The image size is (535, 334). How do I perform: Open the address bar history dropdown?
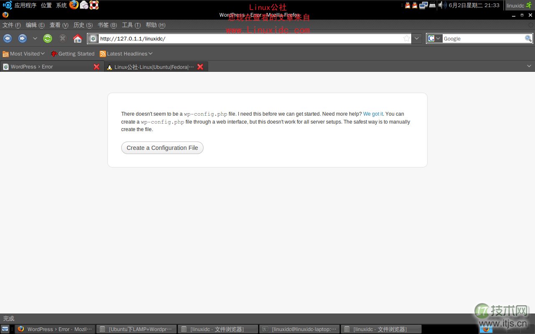click(417, 38)
